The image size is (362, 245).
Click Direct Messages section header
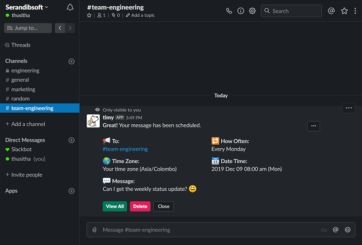(25, 140)
